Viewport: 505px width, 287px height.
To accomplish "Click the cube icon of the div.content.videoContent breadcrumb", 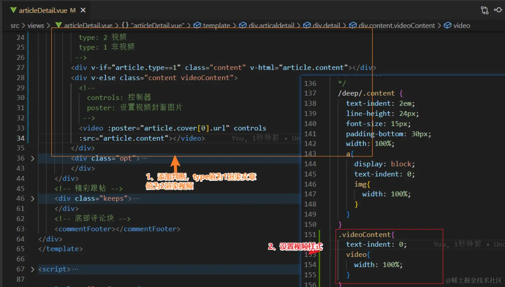I will 353,25.
